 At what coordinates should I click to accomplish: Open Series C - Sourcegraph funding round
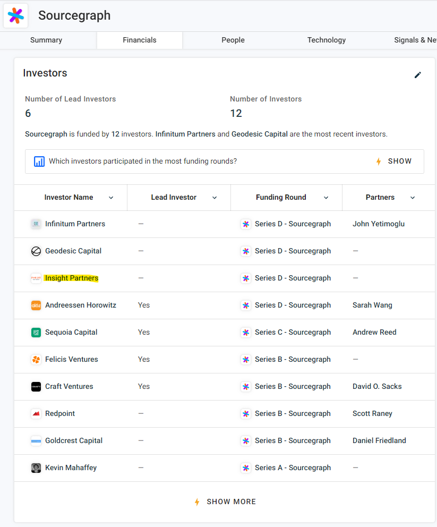(293, 333)
